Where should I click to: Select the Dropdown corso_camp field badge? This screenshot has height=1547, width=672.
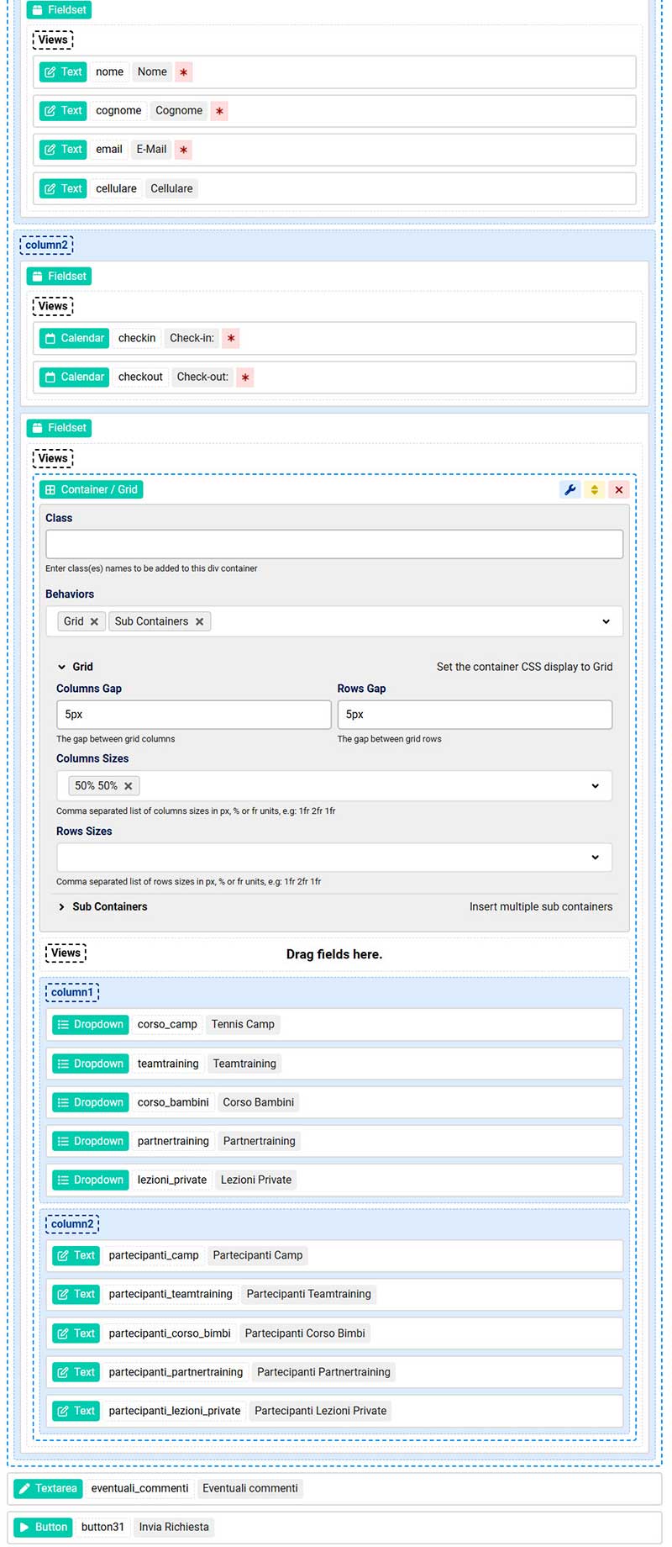point(91,1025)
